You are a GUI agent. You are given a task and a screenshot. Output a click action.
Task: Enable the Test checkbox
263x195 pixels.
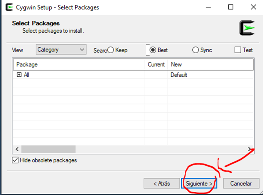[238, 50]
